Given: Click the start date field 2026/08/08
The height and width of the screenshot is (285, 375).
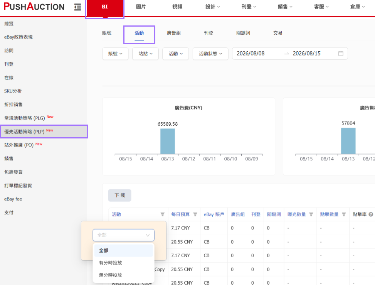Looking at the screenshot, I should [x=251, y=53].
